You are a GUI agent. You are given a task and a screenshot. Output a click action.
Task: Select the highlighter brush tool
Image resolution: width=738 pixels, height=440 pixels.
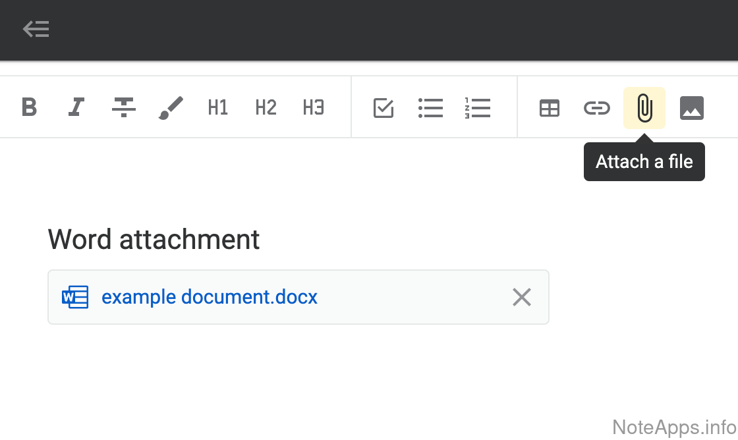pyautogui.click(x=171, y=107)
